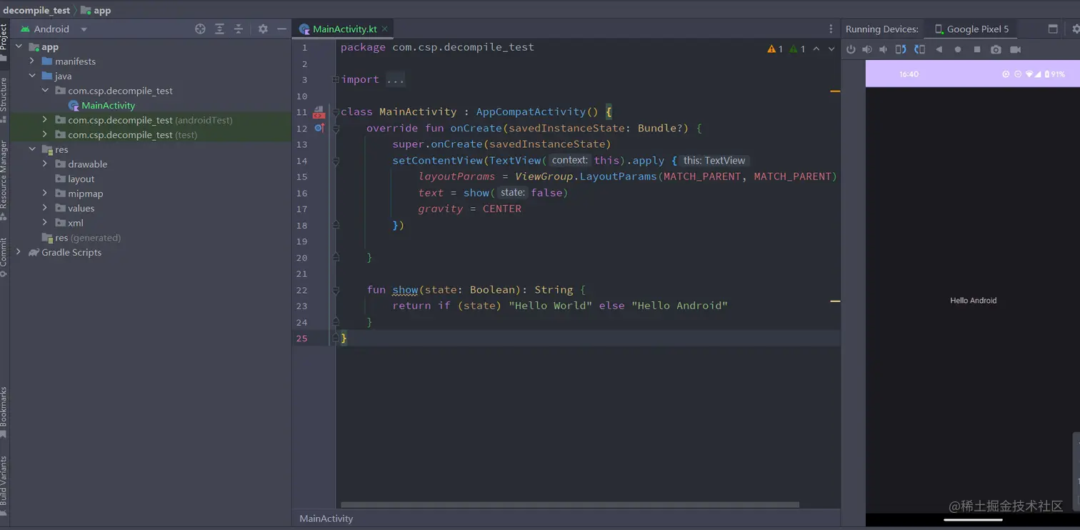Click the emulator Back triangle button
The width and height of the screenshot is (1080, 530).
(x=939, y=49)
